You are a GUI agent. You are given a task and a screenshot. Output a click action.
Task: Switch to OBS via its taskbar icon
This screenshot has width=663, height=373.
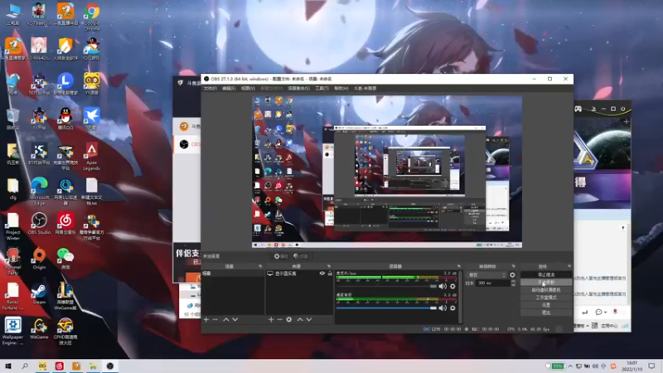tap(110, 366)
